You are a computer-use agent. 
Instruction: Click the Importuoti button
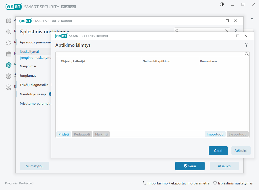coord(215,134)
